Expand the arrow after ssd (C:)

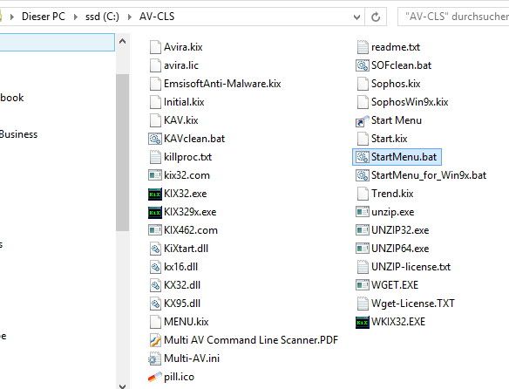(130, 17)
